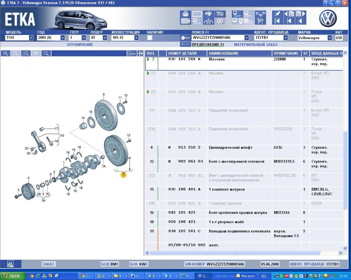Click the highlighted callout 7 on the diagram

[124, 175]
